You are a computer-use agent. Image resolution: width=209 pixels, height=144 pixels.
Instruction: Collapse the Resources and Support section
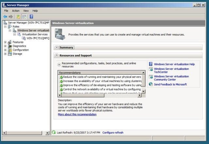pos(56,55)
